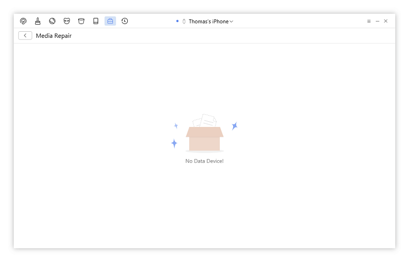Screen dimensions: 409x262
Task: Minimize the application window
Action: point(377,21)
